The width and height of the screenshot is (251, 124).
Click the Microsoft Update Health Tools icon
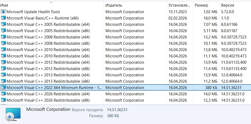[x=3, y=12]
